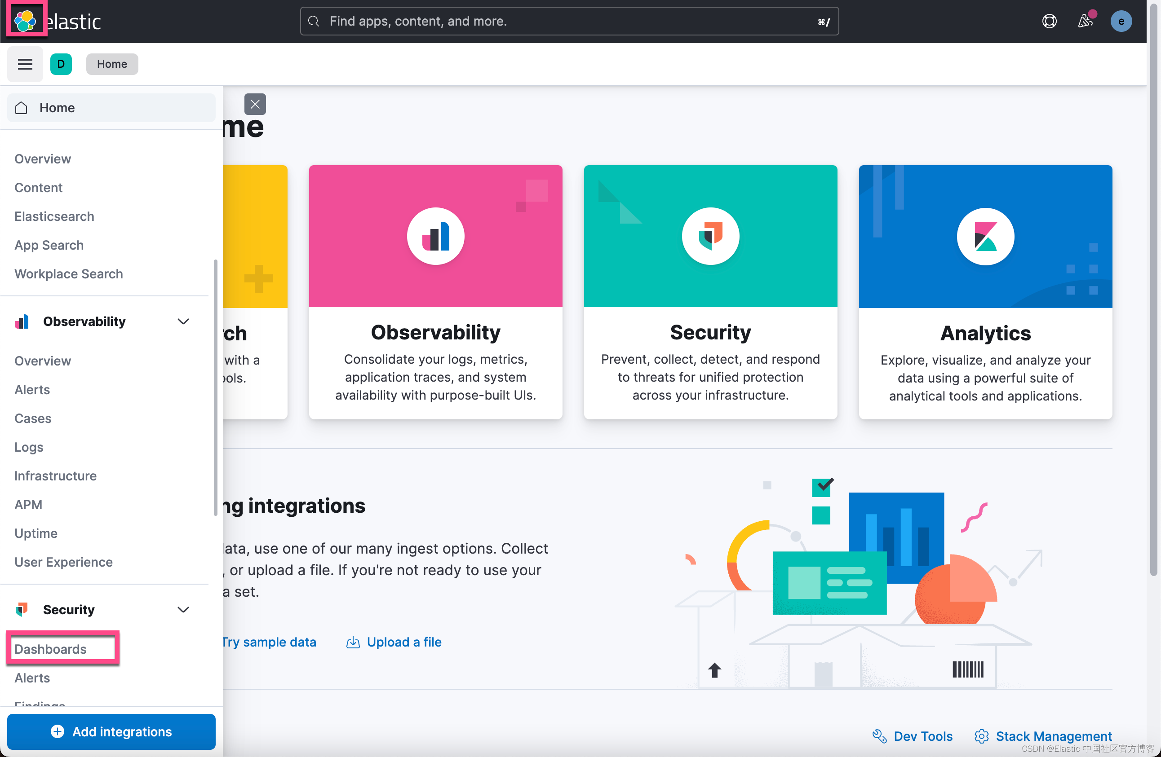The height and width of the screenshot is (757, 1161).
Task: Click the search magnifier icon
Action: tap(314, 21)
